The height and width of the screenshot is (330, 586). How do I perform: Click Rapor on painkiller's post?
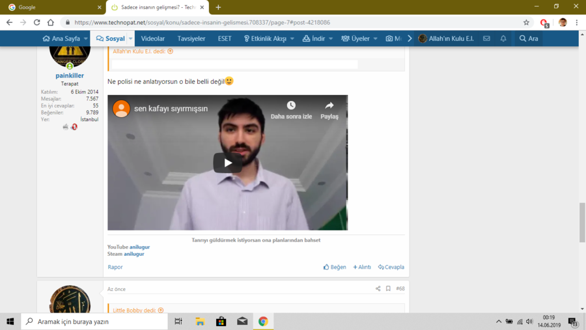click(x=115, y=267)
